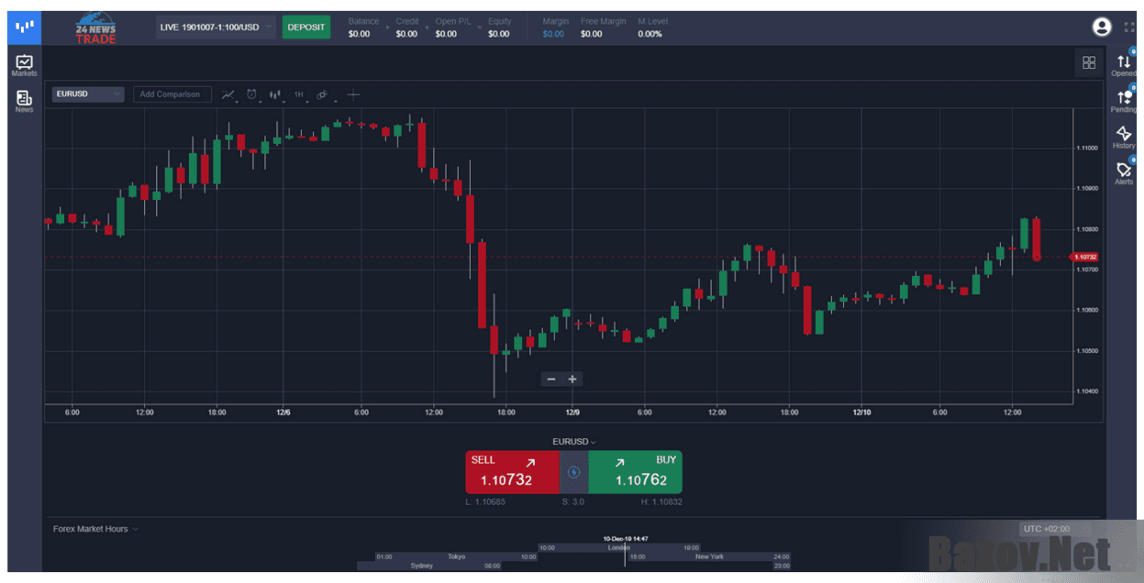Open the LIVE account selector dropdown
Viewport: 1144px width, 583px height.
(215, 27)
